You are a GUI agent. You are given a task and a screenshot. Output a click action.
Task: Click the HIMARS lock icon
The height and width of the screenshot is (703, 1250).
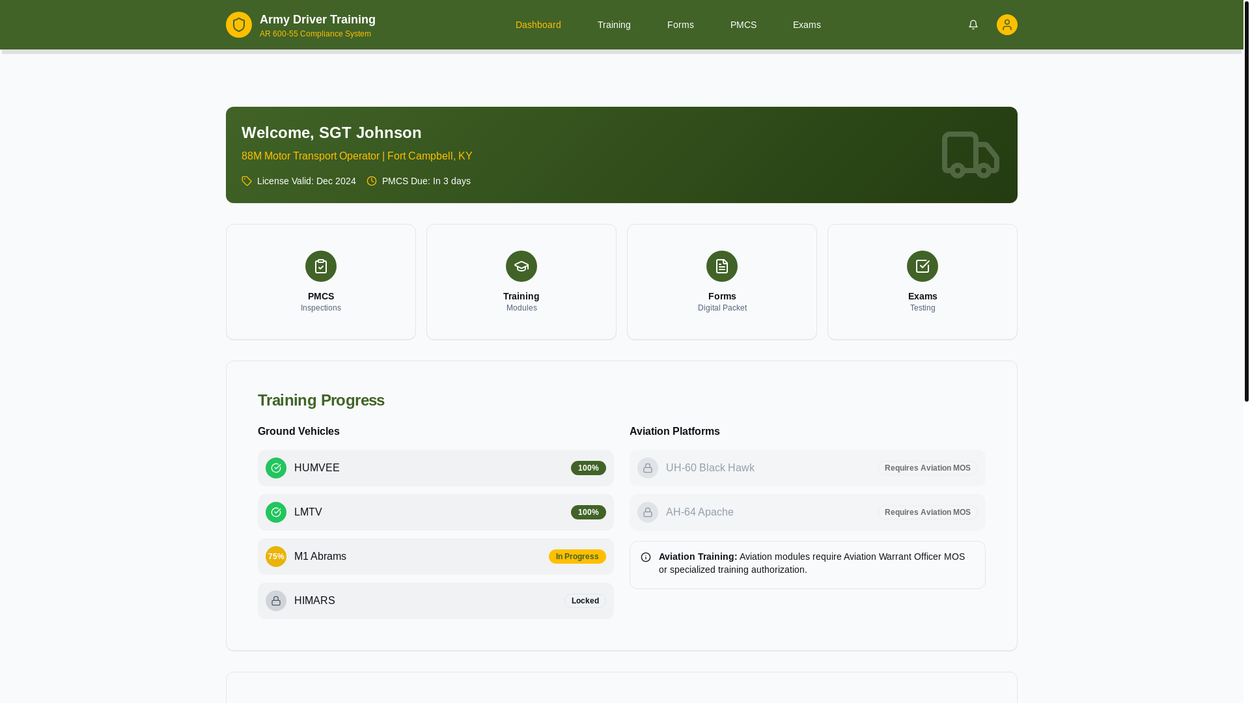click(x=276, y=601)
